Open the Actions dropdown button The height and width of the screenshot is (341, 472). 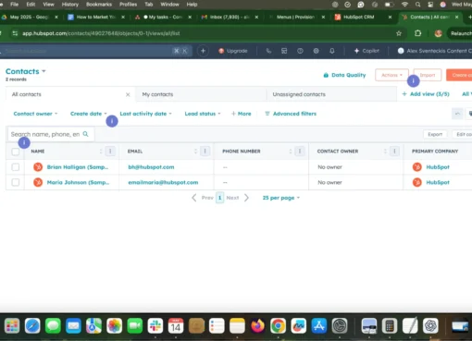click(391, 75)
